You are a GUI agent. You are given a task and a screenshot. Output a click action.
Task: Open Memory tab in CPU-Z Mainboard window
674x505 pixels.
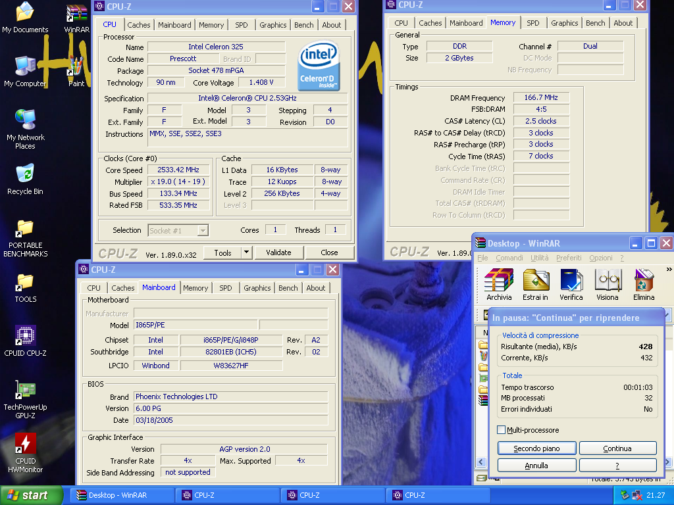click(195, 288)
